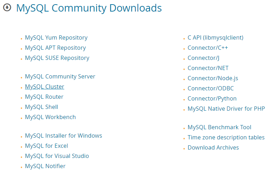Viewport: 272px width, 173px height.
Task: Open the MySQL APT Repository link
Action: point(55,48)
